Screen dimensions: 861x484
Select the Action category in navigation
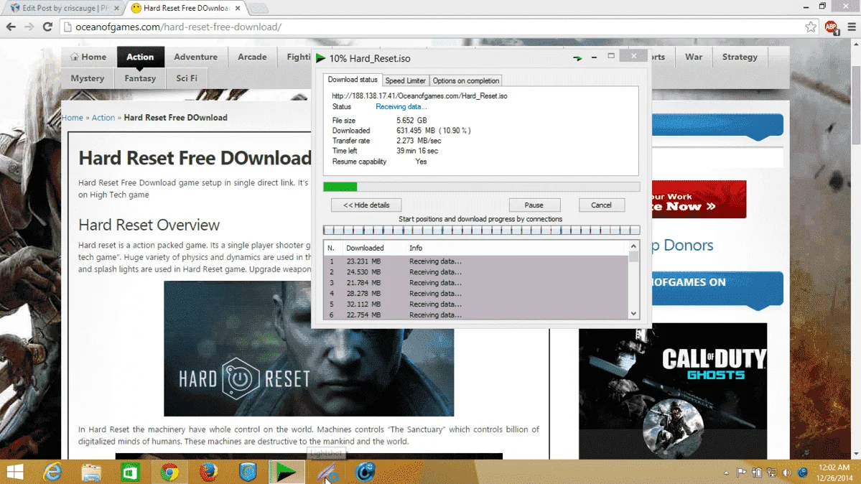[140, 57]
